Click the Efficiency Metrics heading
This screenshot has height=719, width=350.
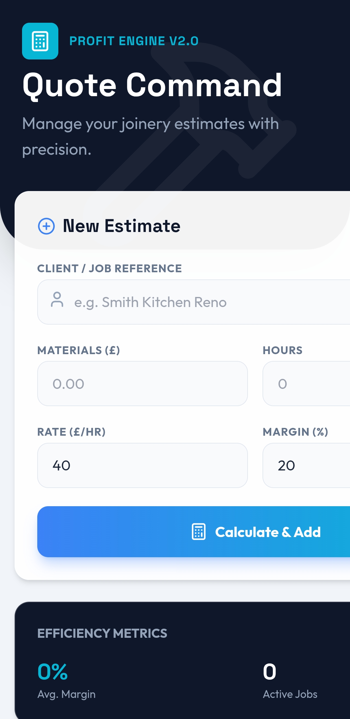click(102, 633)
